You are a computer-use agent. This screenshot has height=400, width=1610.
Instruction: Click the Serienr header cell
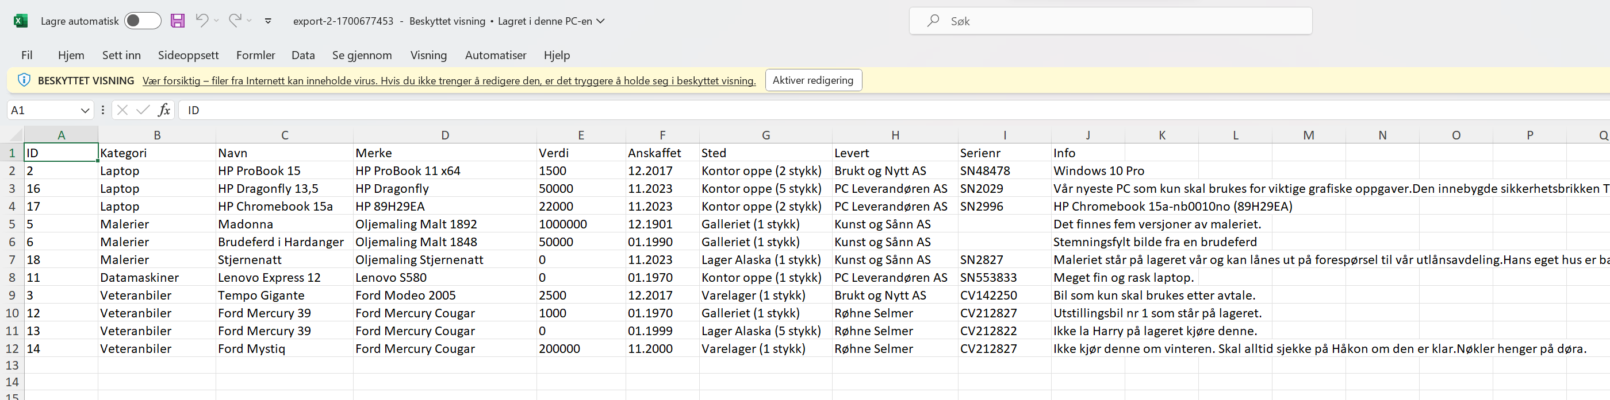tap(1005, 153)
